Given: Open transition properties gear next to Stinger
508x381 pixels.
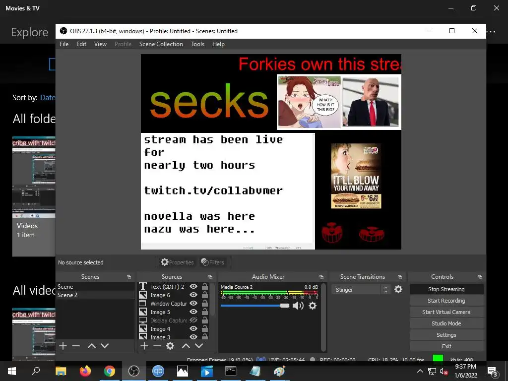Looking at the screenshot, I should 398,289.
